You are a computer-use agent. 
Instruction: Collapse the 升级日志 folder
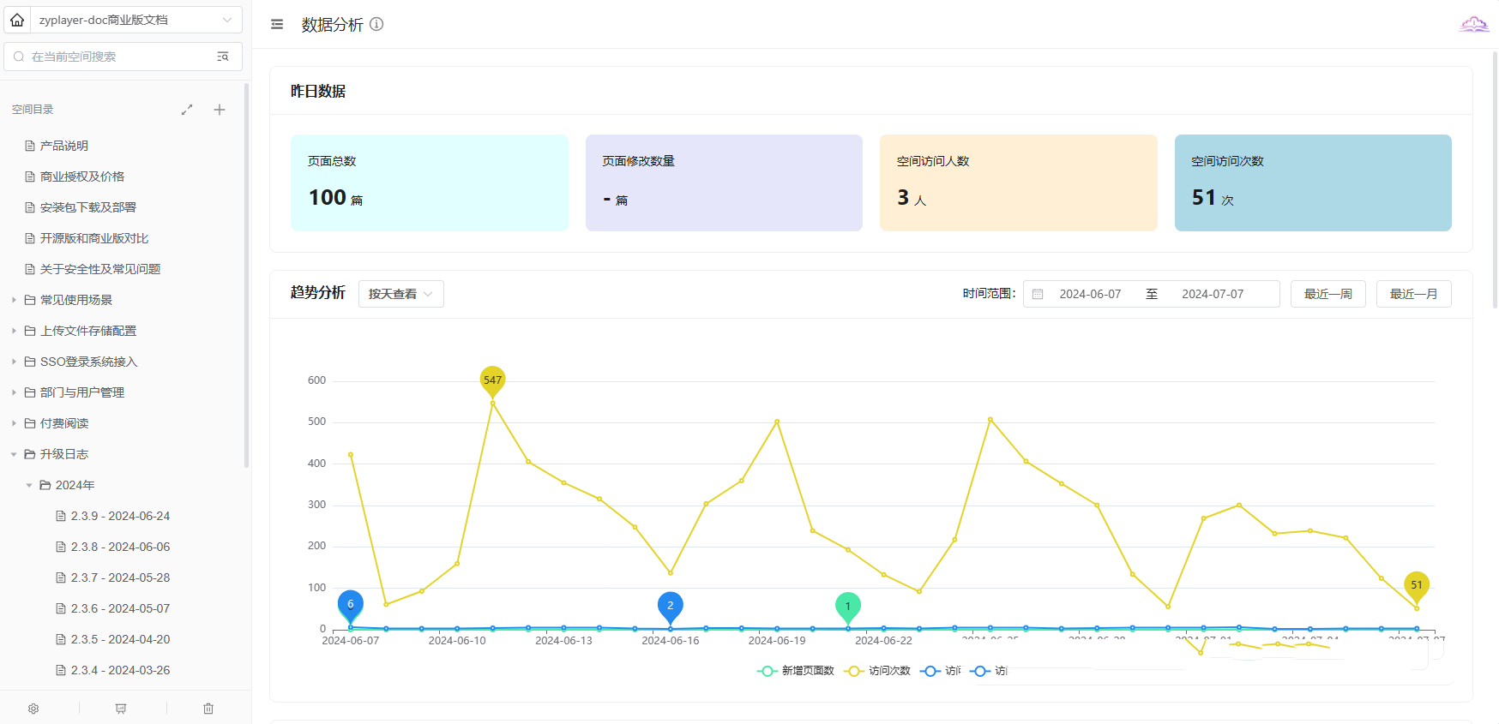tap(14, 454)
